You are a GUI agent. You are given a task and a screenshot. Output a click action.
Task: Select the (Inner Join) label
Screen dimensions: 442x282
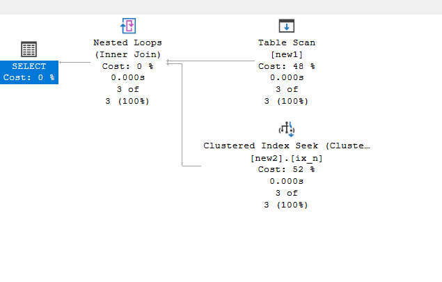(127, 54)
